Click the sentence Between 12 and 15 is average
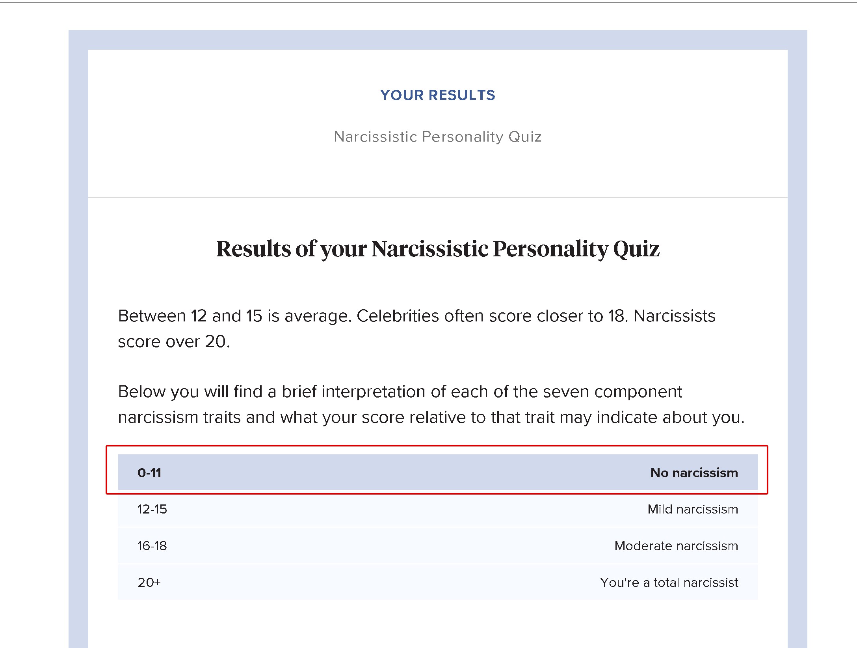Image resolution: width=857 pixels, height=648 pixels. point(234,316)
